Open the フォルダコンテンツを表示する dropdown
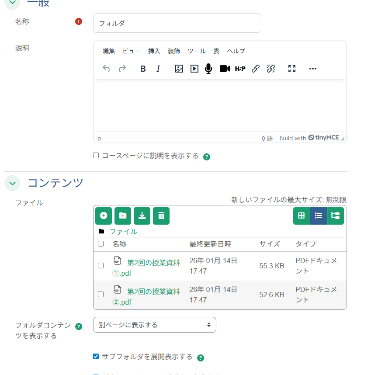The height and width of the screenshot is (375, 385). pyautogui.click(x=155, y=325)
